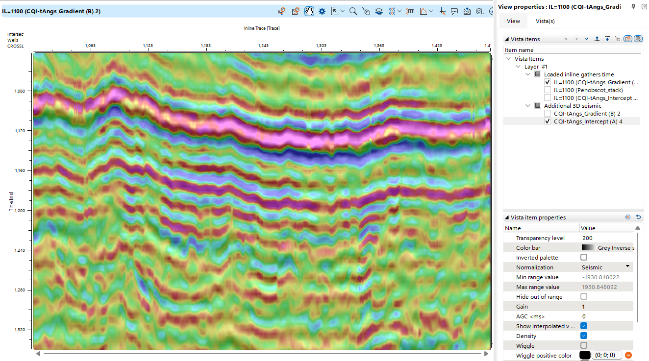The image size is (649, 361).
Task: Click the crosshair cursor tool icon
Action: 442,11
